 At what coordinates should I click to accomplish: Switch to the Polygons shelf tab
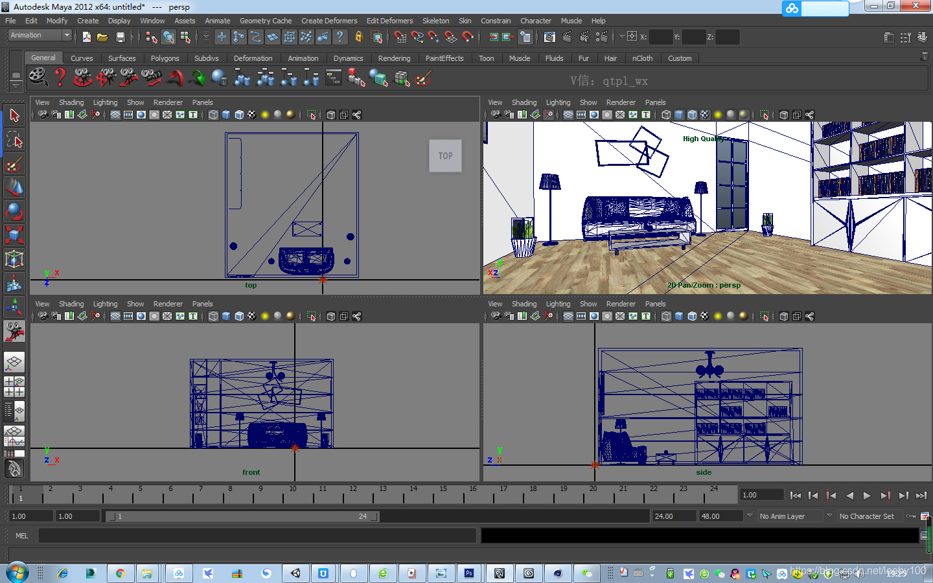pyautogui.click(x=165, y=58)
